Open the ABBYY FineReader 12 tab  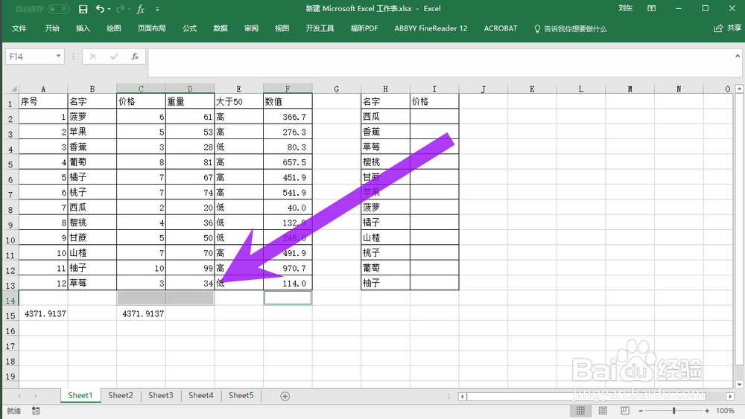coord(431,28)
